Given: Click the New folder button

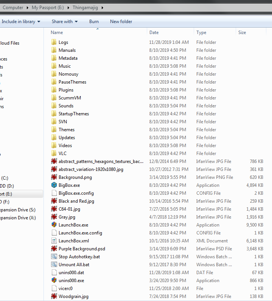Looking at the screenshot, I should click(121, 22).
